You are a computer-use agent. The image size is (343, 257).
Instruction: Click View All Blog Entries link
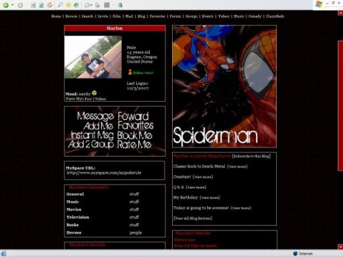(193, 219)
